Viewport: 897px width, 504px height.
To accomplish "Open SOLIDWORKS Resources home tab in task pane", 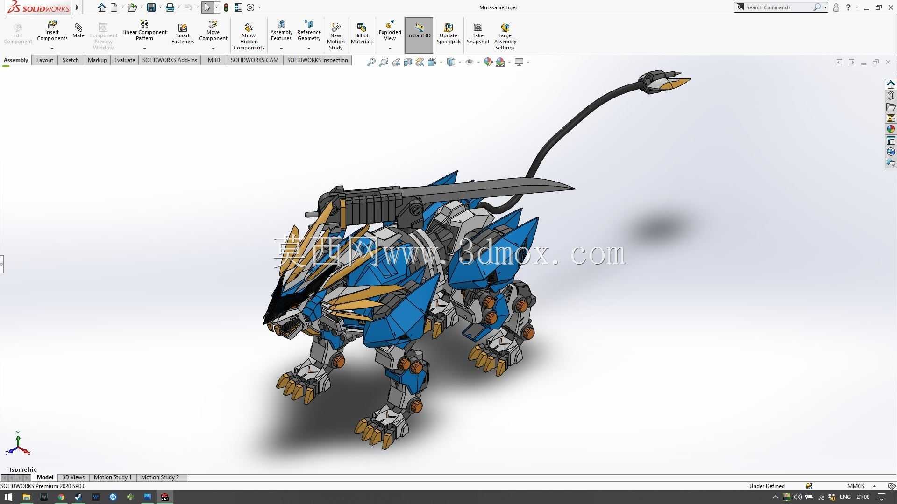I will 891,84.
